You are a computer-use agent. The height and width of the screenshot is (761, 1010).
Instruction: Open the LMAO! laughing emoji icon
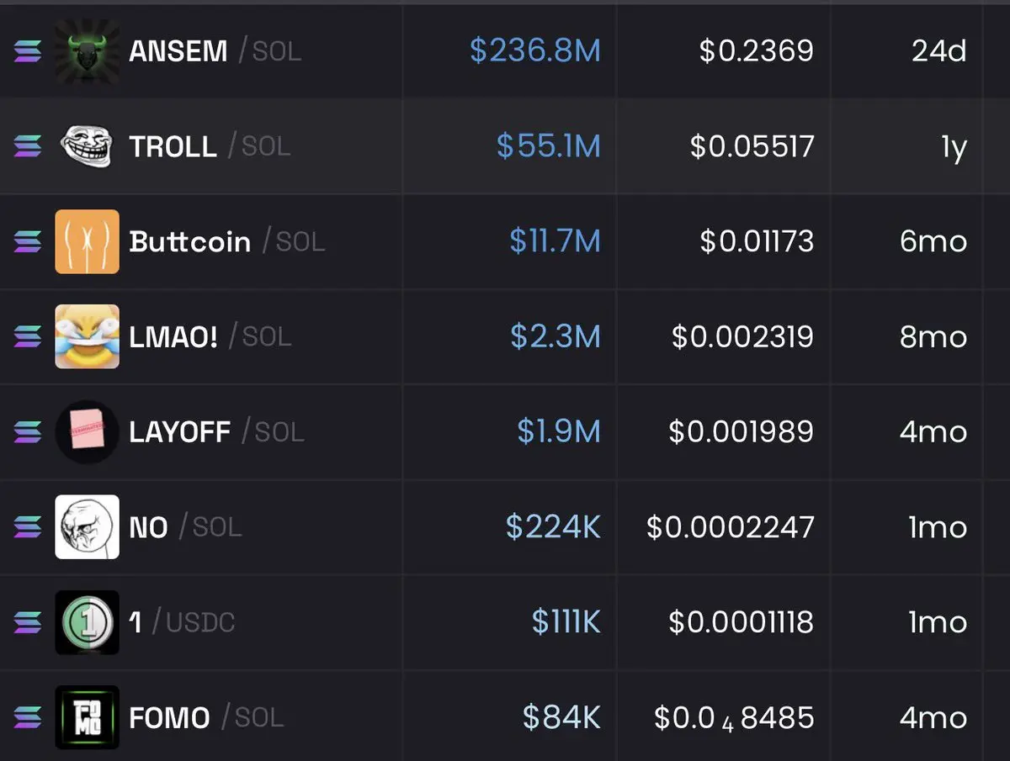[x=87, y=336]
